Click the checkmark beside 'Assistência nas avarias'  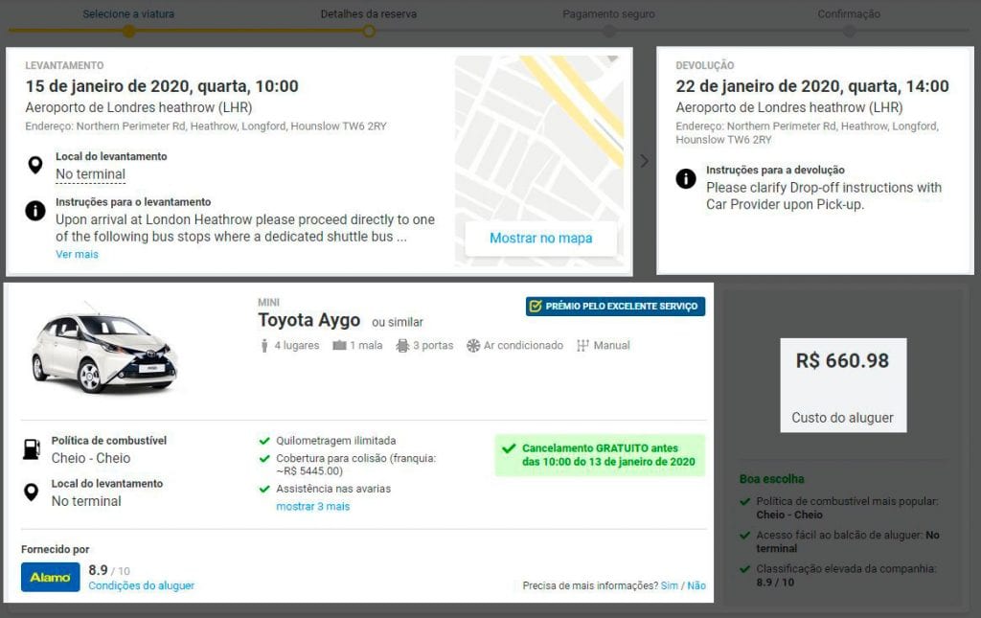[264, 489]
